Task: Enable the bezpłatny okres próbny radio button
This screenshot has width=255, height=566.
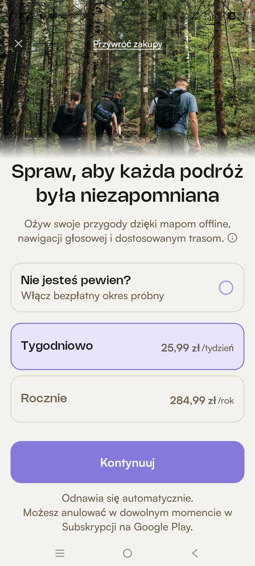Action: tap(226, 287)
